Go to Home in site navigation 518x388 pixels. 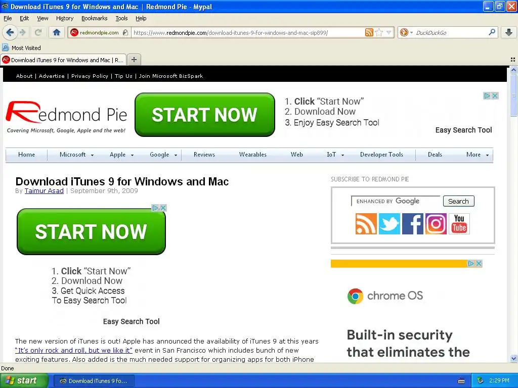pyautogui.click(x=26, y=155)
